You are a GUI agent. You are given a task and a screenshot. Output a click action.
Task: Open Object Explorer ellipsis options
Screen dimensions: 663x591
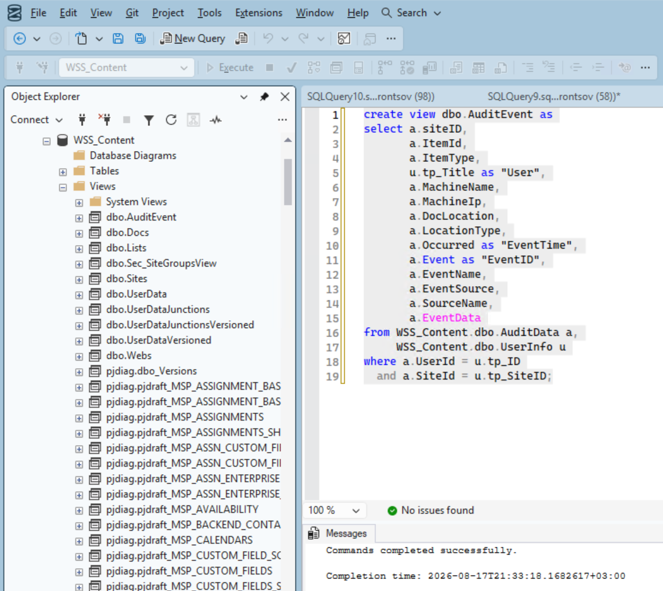282,120
